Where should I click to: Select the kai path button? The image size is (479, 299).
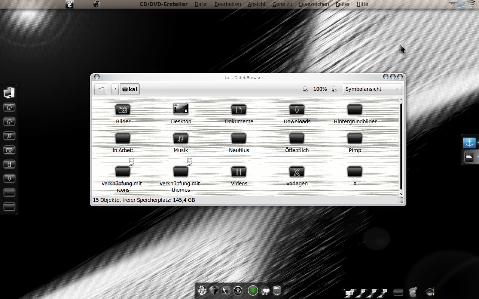pyautogui.click(x=129, y=89)
